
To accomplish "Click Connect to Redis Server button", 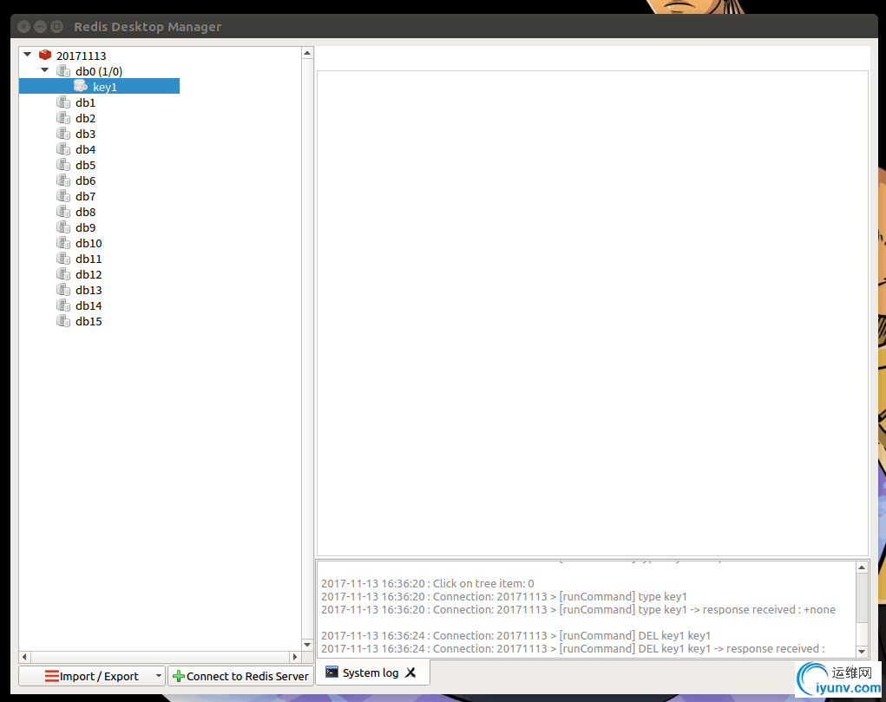I will tap(240, 676).
